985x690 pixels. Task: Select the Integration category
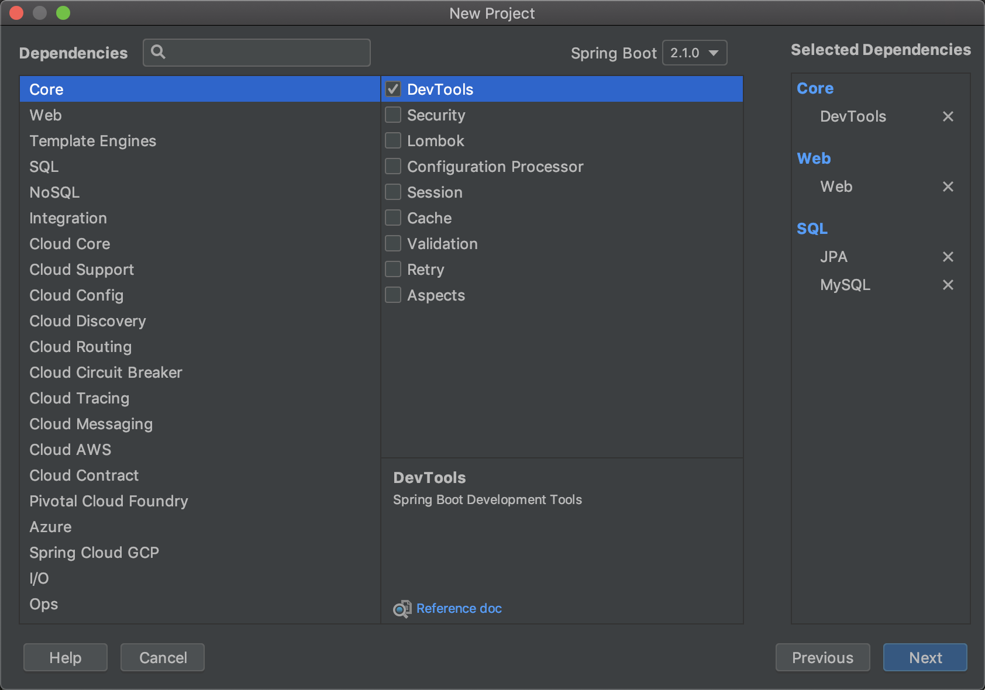(200, 218)
